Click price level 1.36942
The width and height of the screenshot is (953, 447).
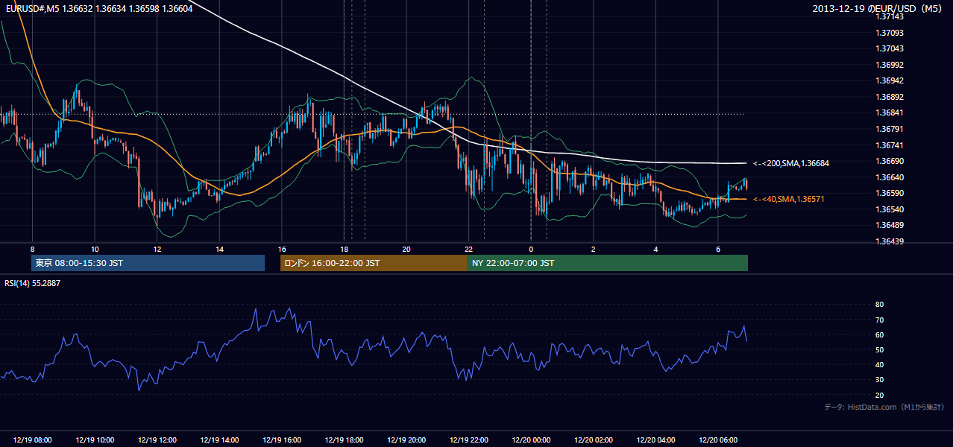889,80
